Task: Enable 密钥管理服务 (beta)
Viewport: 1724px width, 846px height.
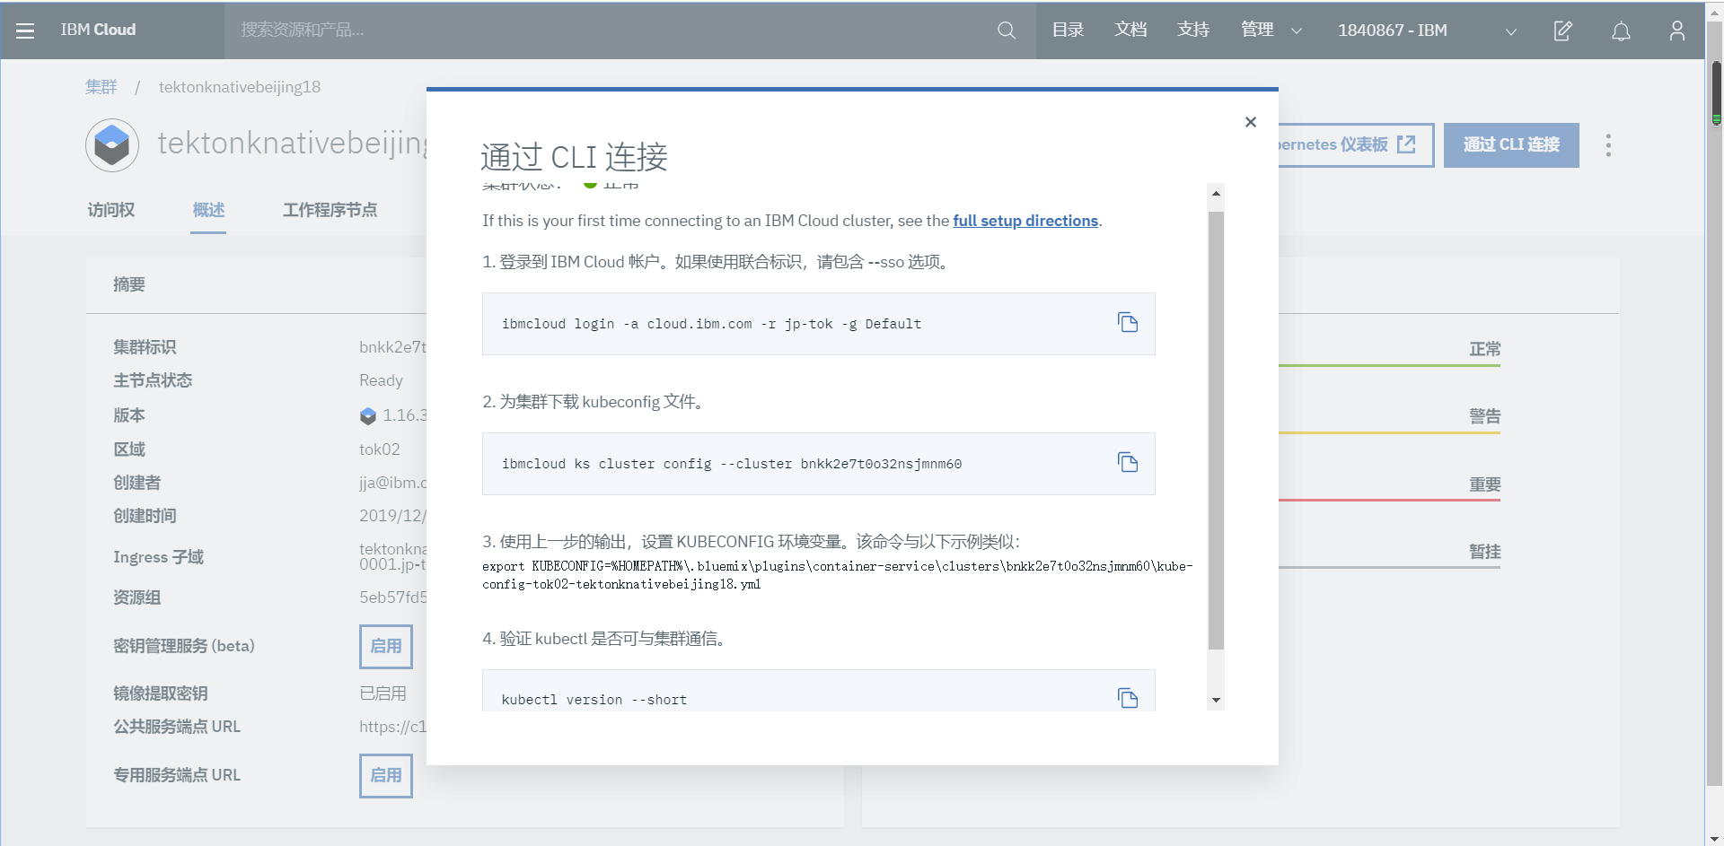Action: 386,647
